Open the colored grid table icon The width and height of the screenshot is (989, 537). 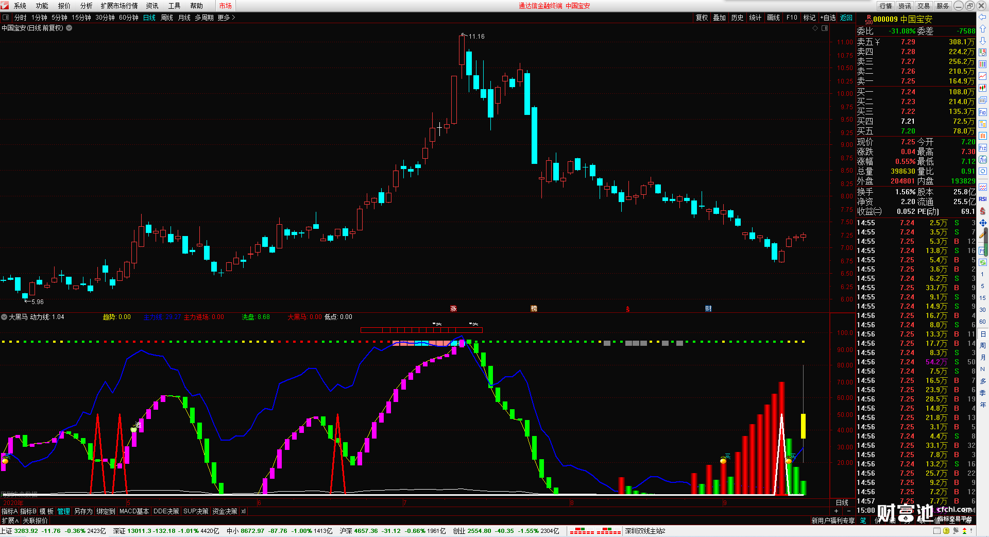pos(983,64)
